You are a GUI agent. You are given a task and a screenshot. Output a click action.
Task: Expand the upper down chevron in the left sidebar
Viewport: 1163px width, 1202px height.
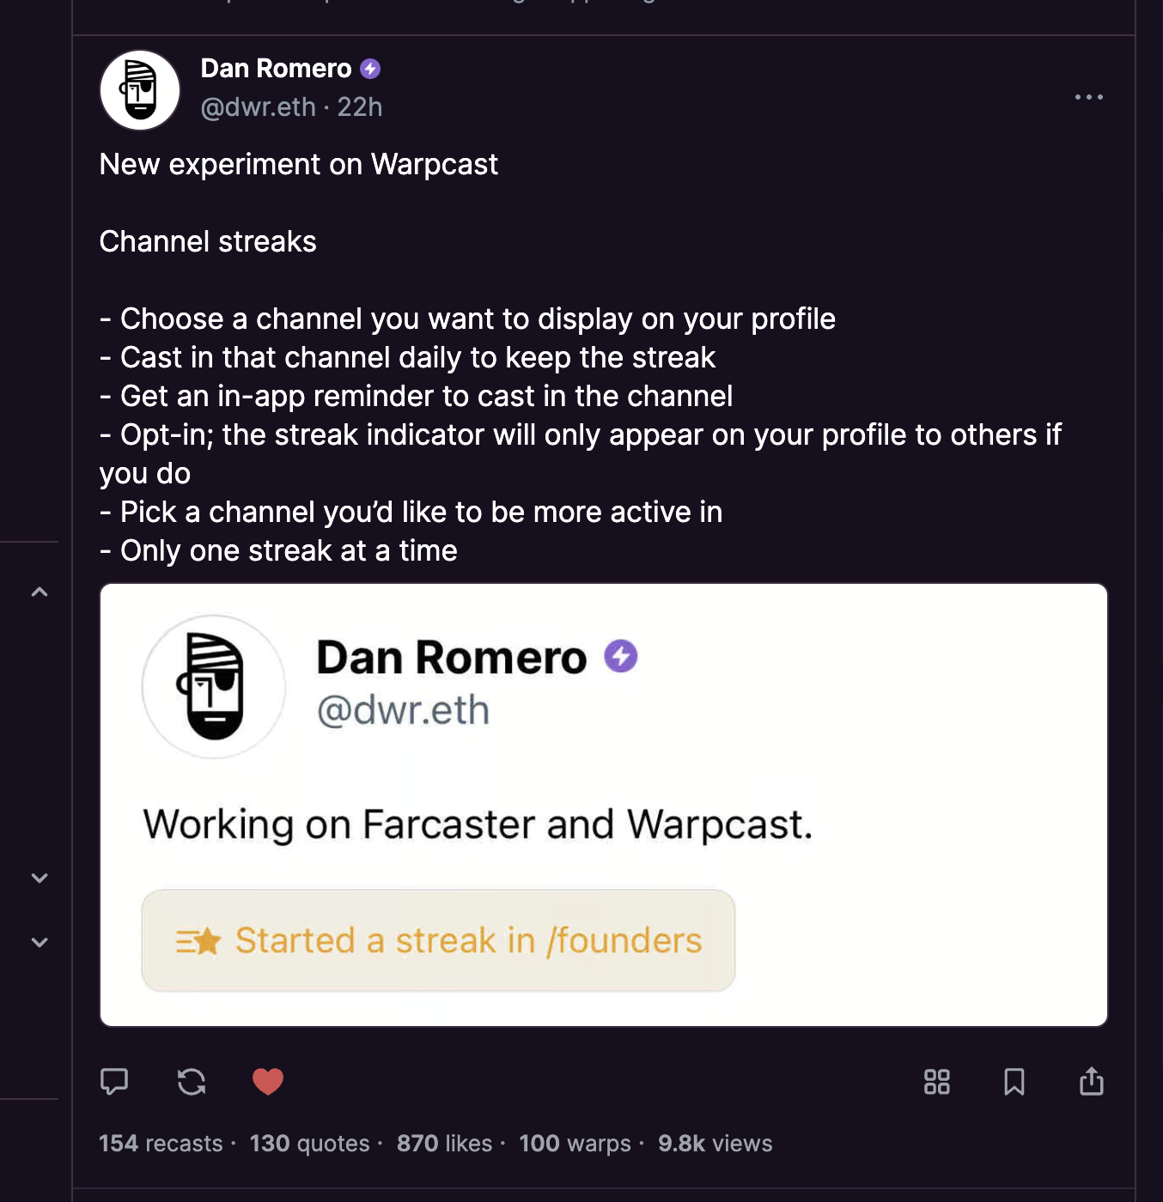coord(40,877)
